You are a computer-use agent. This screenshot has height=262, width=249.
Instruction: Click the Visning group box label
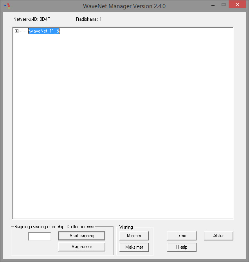(126, 227)
